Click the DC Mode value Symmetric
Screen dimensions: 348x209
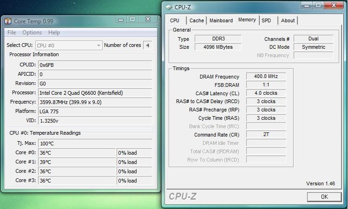click(313, 47)
